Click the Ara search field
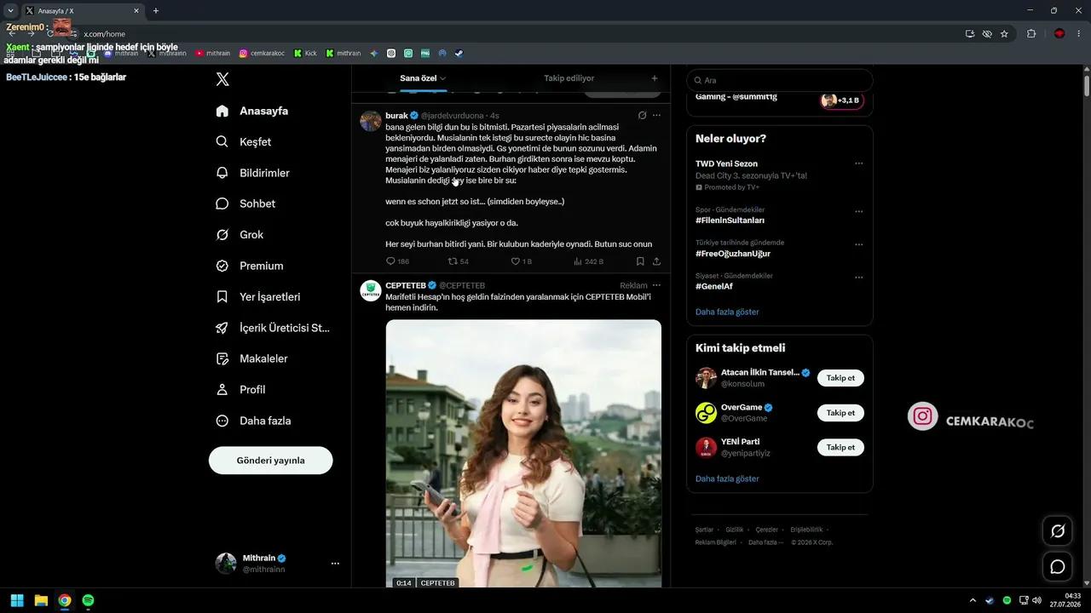 (780, 80)
